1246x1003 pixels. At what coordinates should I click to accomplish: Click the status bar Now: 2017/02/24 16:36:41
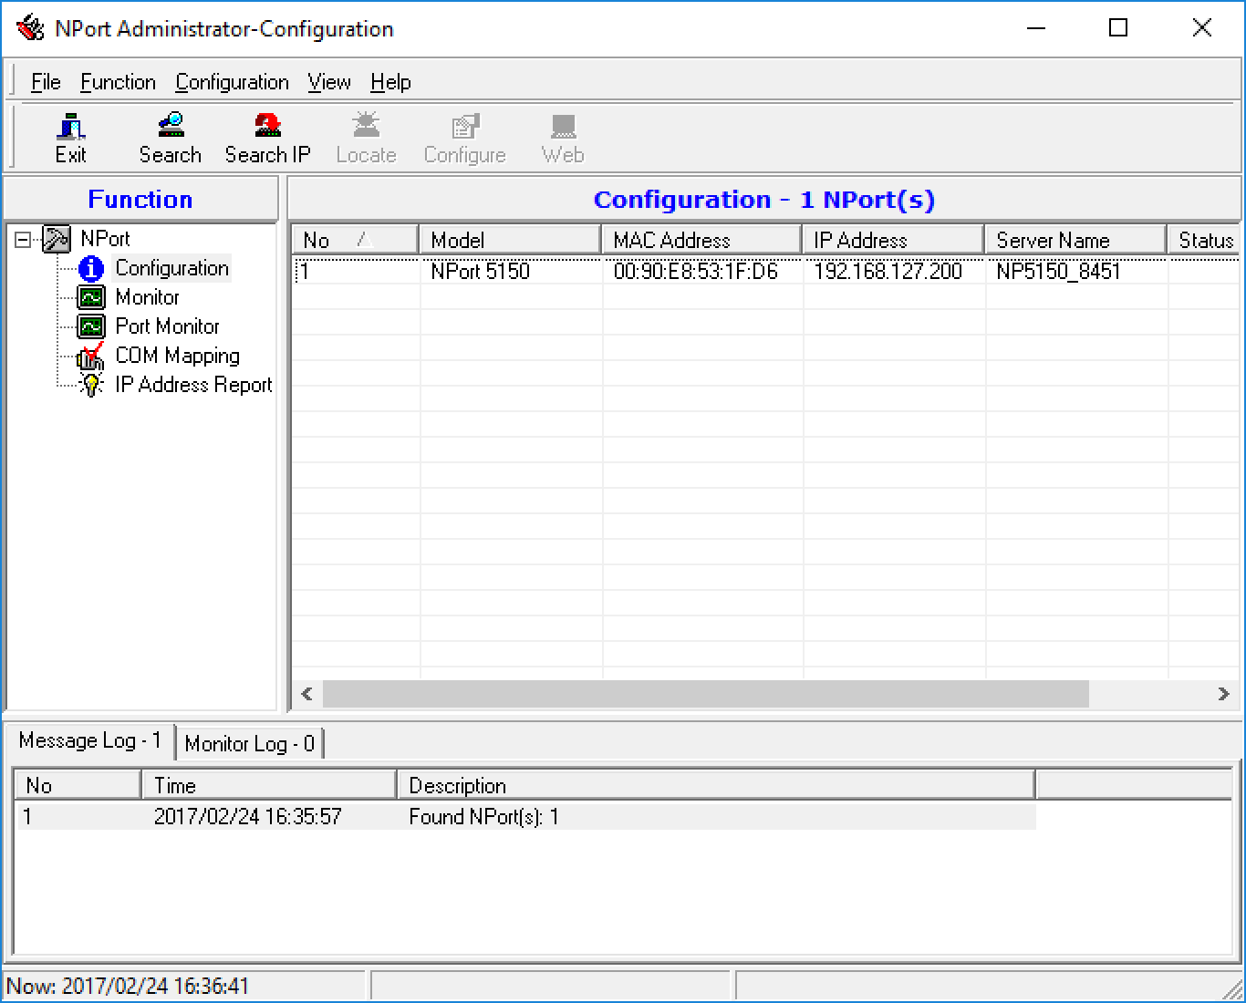coord(128,986)
